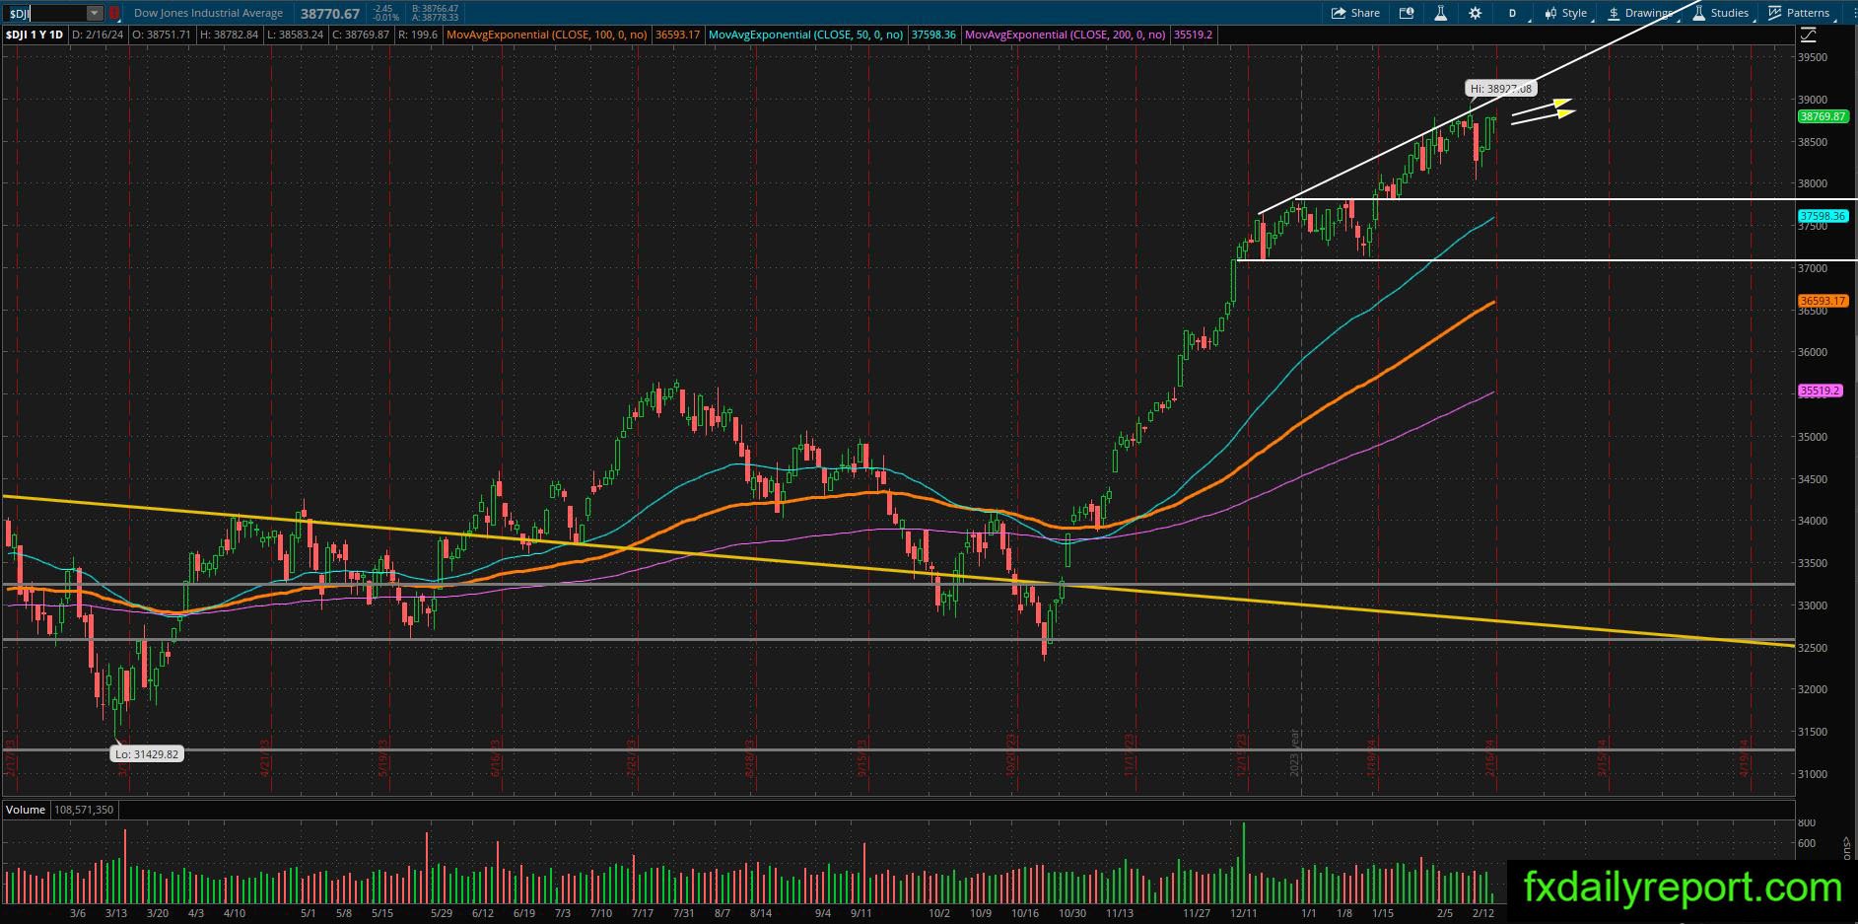Click the L: 38583.24 low value

coord(295,35)
